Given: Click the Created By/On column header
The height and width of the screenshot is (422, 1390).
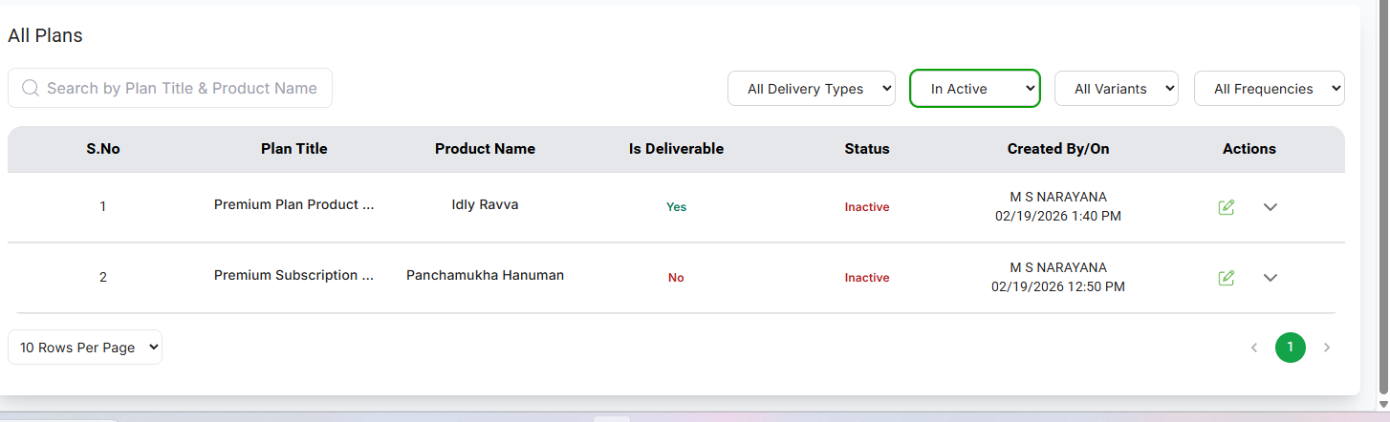Looking at the screenshot, I should coord(1057,149).
